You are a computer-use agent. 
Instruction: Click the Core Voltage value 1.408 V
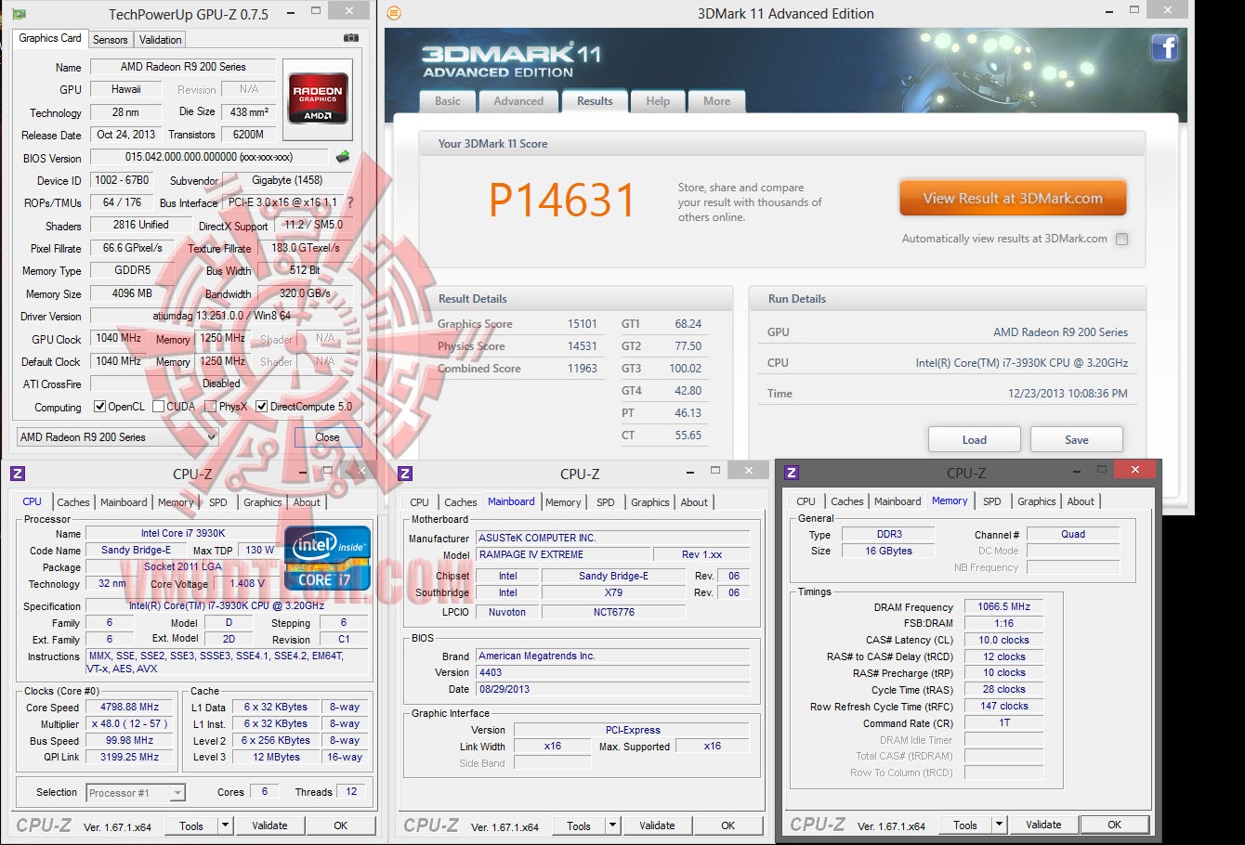pyautogui.click(x=248, y=584)
